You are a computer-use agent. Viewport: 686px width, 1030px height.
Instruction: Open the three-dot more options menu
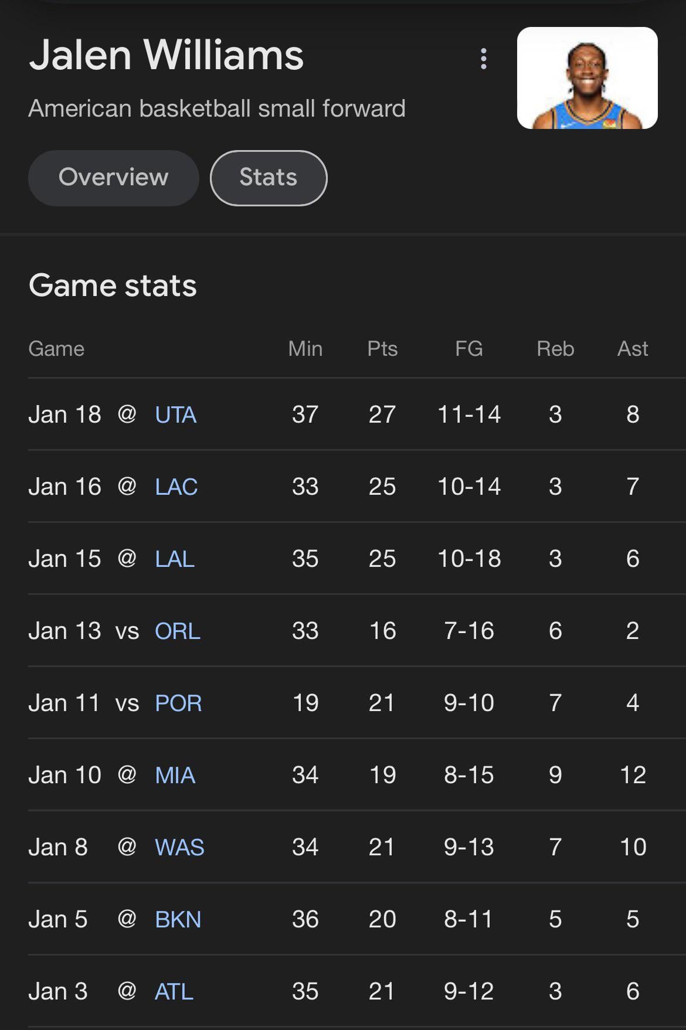[x=484, y=59]
